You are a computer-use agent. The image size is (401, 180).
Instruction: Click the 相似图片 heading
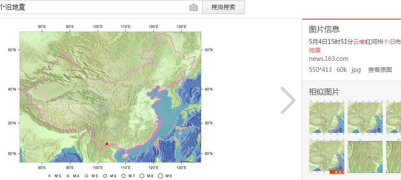click(324, 91)
